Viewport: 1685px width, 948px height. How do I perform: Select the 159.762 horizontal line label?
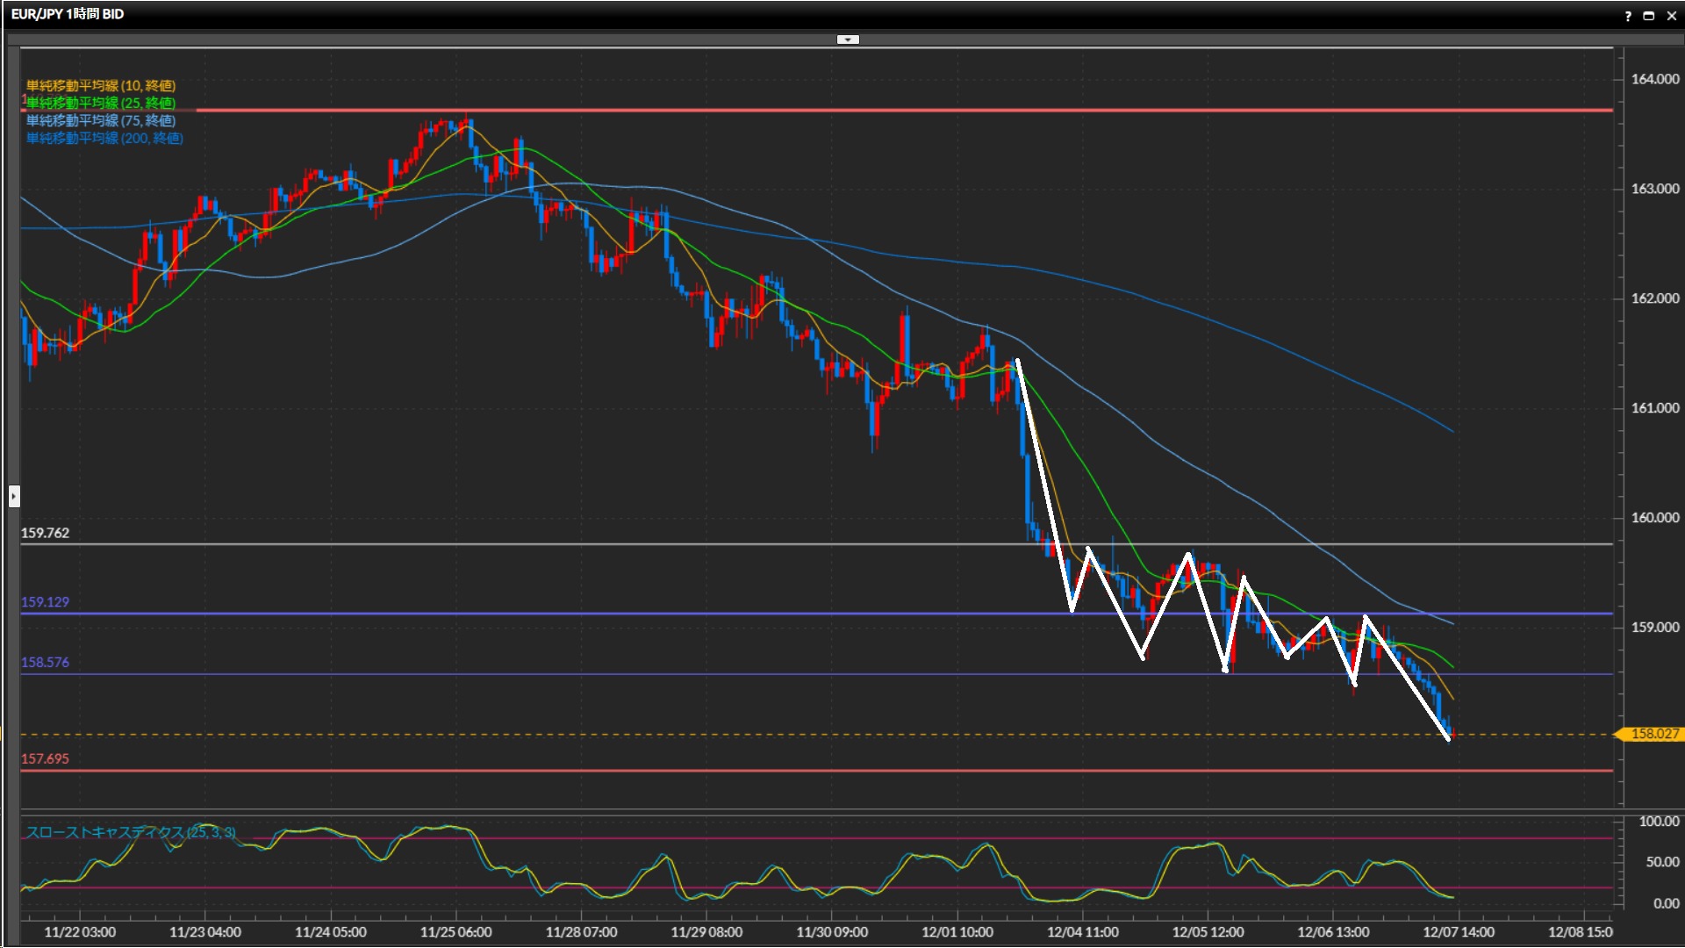[45, 533]
